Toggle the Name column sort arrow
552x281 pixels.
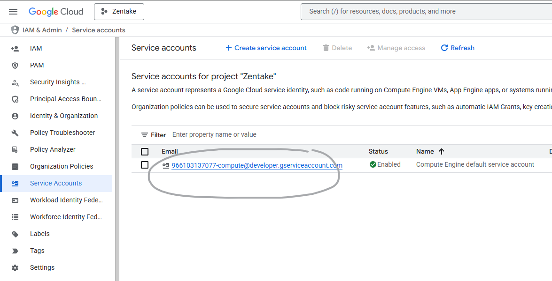[441, 151]
